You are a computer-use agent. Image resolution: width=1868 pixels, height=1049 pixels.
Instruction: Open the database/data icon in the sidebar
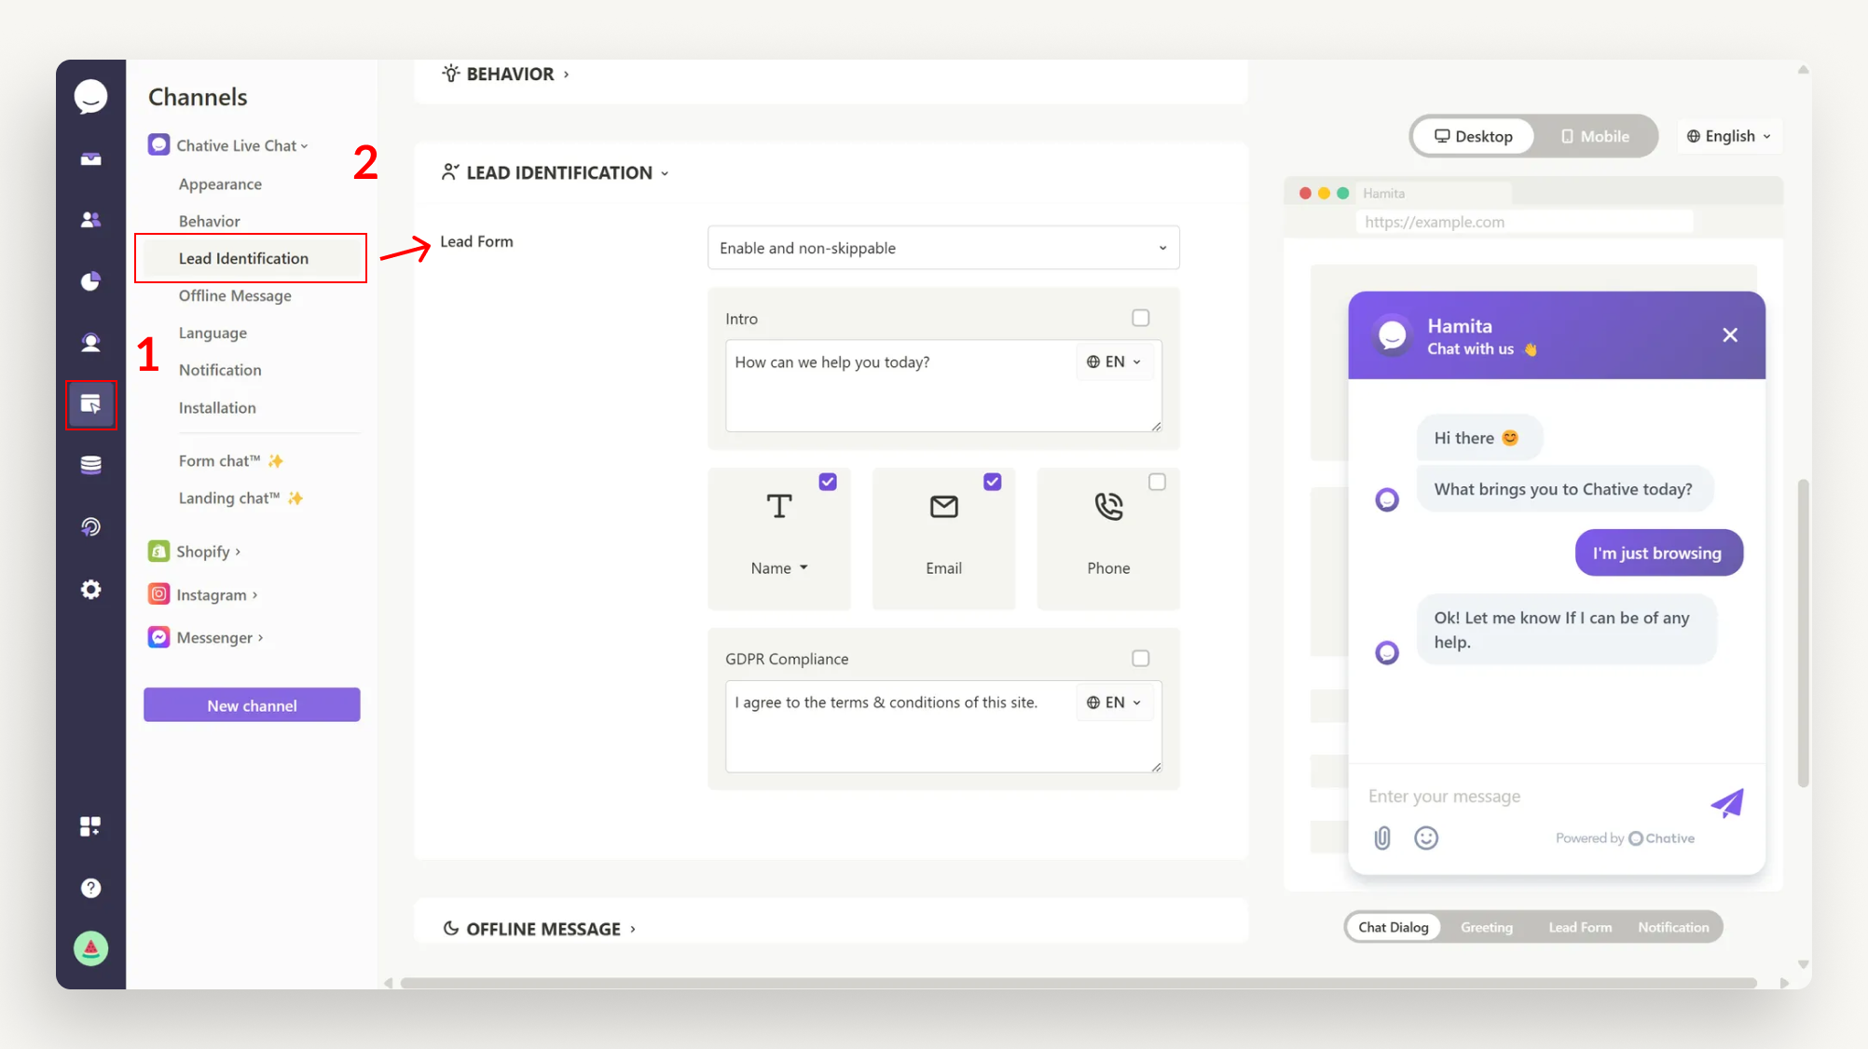pyautogui.click(x=90, y=464)
